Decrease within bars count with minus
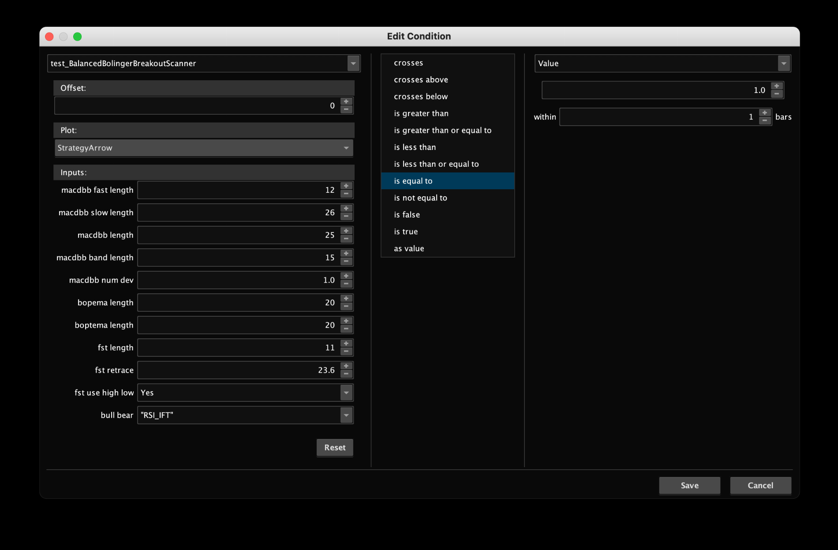 pos(765,120)
